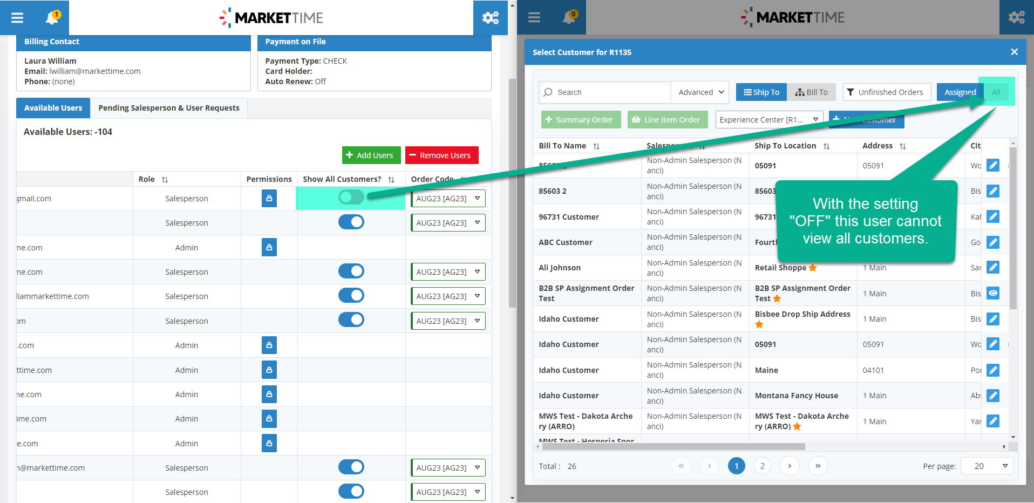Toggle Show All Customers for n@markettime.com
1034x503 pixels.
pos(351,467)
